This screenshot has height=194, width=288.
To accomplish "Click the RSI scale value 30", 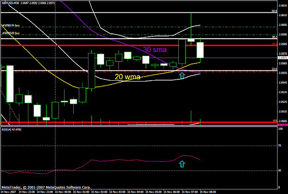I will point(280,170).
